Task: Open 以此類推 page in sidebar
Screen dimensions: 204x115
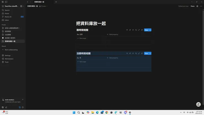Action: [8, 35]
